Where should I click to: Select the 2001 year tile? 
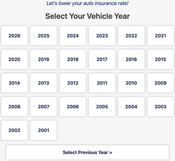tap(44, 130)
